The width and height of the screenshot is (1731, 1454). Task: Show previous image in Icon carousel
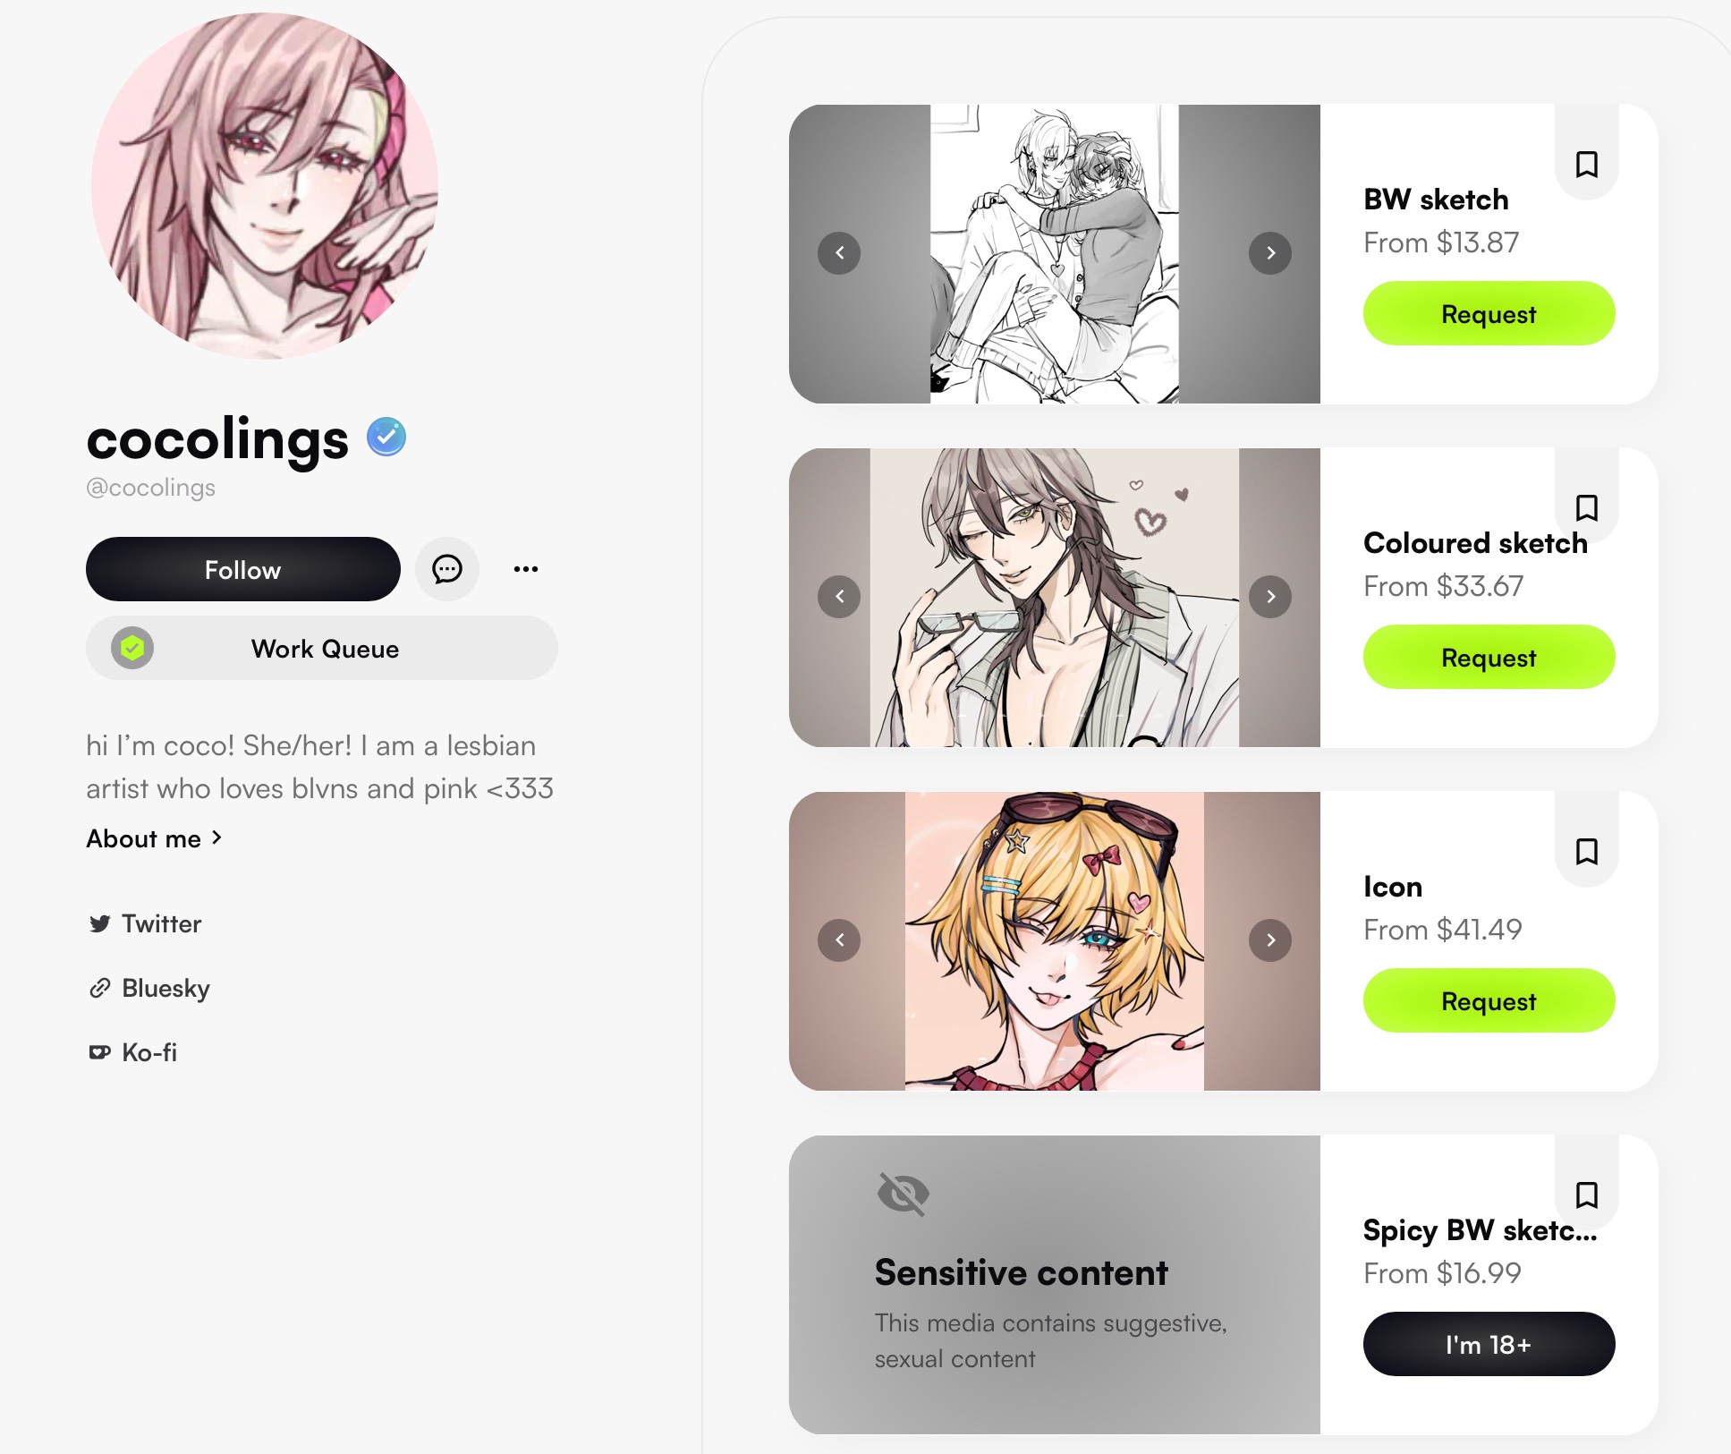[x=839, y=940]
